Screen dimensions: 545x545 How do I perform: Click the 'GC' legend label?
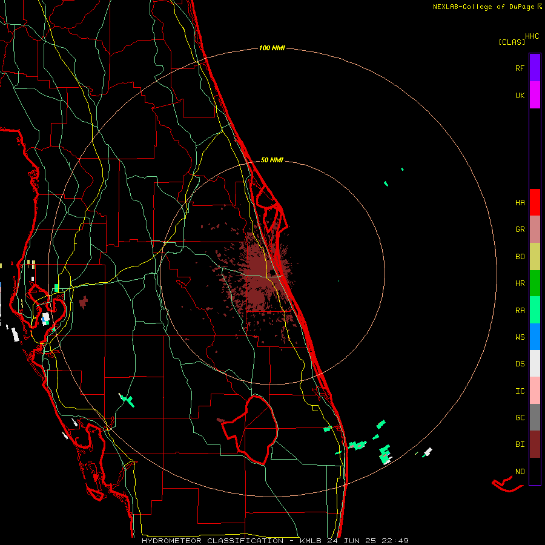(520, 417)
